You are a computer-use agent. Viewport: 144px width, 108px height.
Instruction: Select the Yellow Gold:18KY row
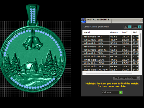[110, 46]
